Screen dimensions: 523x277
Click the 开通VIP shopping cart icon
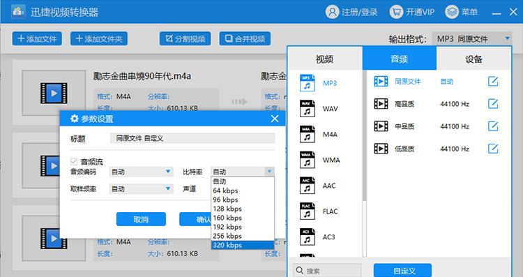[x=396, y=12]
